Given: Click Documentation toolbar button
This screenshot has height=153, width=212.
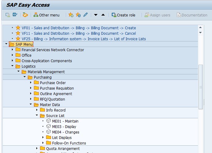Looking at the screenshot, I should click(x=192, y=15).
